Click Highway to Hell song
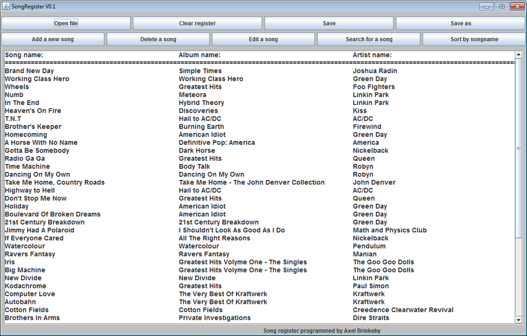The image size is (527, 336). 30,190
